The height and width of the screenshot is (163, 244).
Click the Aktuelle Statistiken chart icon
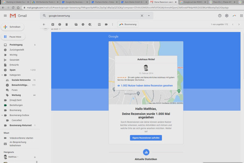[146, 152]
